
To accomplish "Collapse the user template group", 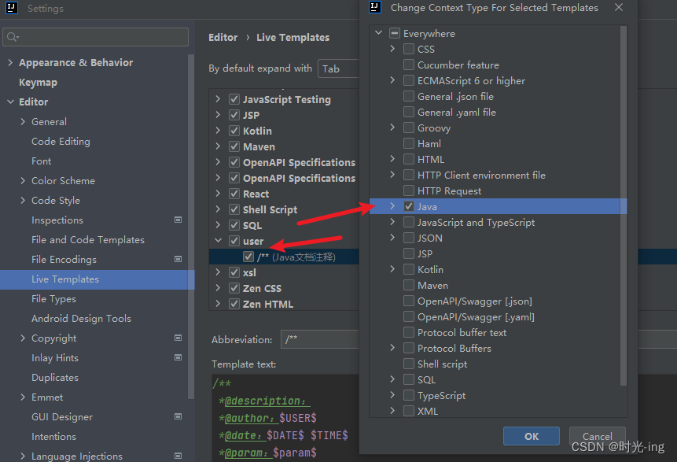I will pyautogui.click(x=219, y=241).
